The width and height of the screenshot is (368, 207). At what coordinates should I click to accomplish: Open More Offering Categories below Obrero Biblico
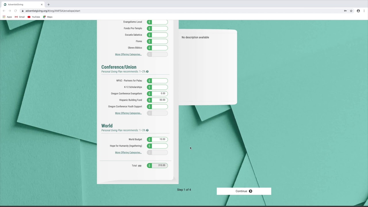(128, 54)
